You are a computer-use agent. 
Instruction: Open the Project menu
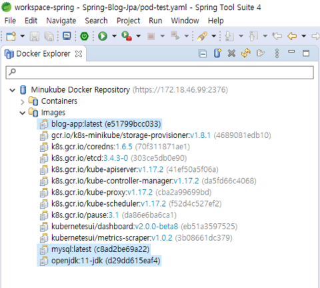click(x=128, y=21)
